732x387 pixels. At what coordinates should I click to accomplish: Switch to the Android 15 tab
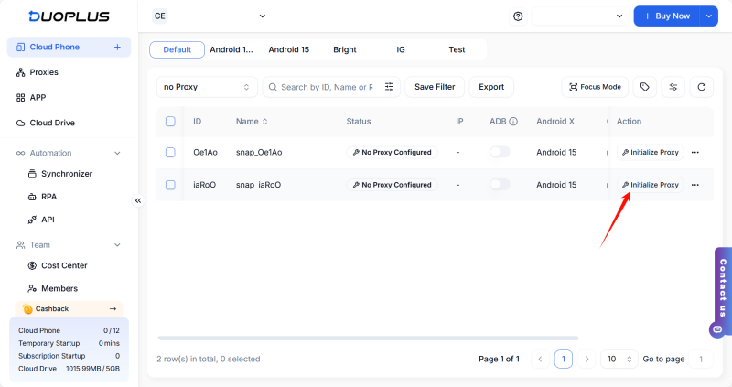[288, 49]
